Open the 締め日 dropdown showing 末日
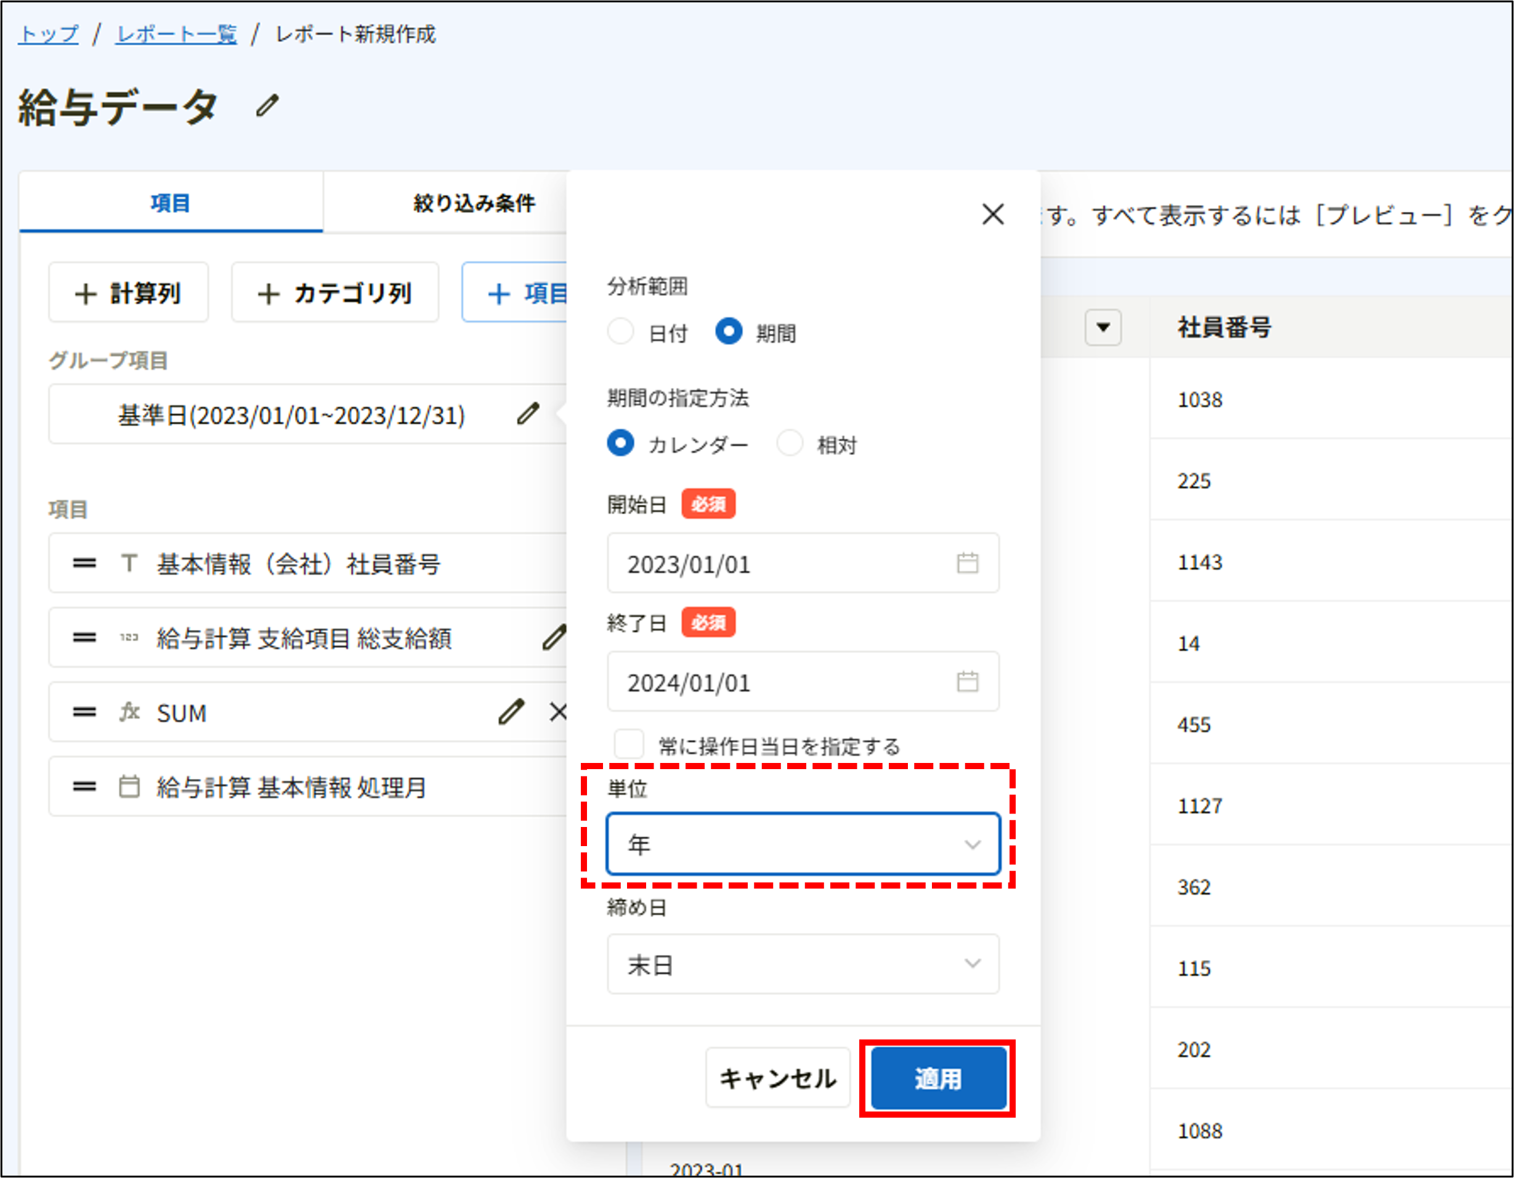Screen dimensions: 1514x1178 [803, 964]
